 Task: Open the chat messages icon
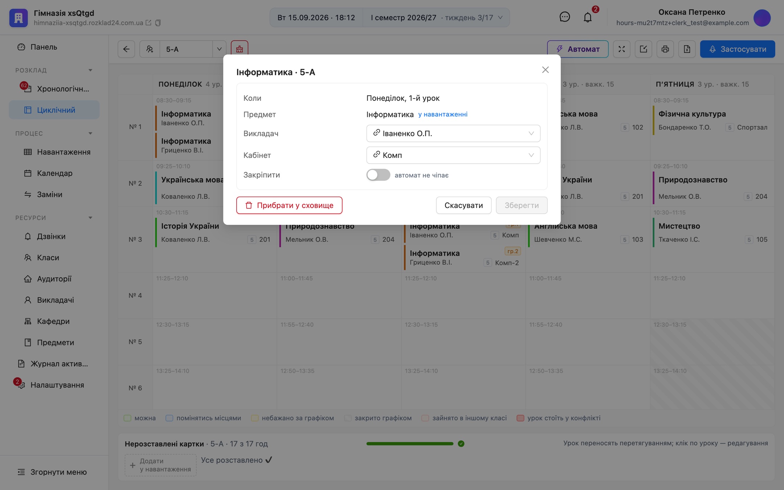(564, 17)
